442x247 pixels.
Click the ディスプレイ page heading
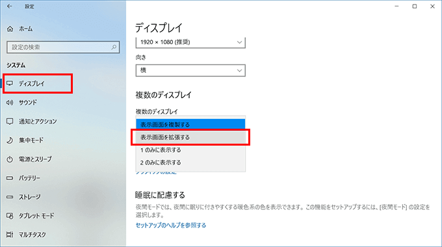click(159, 28)
